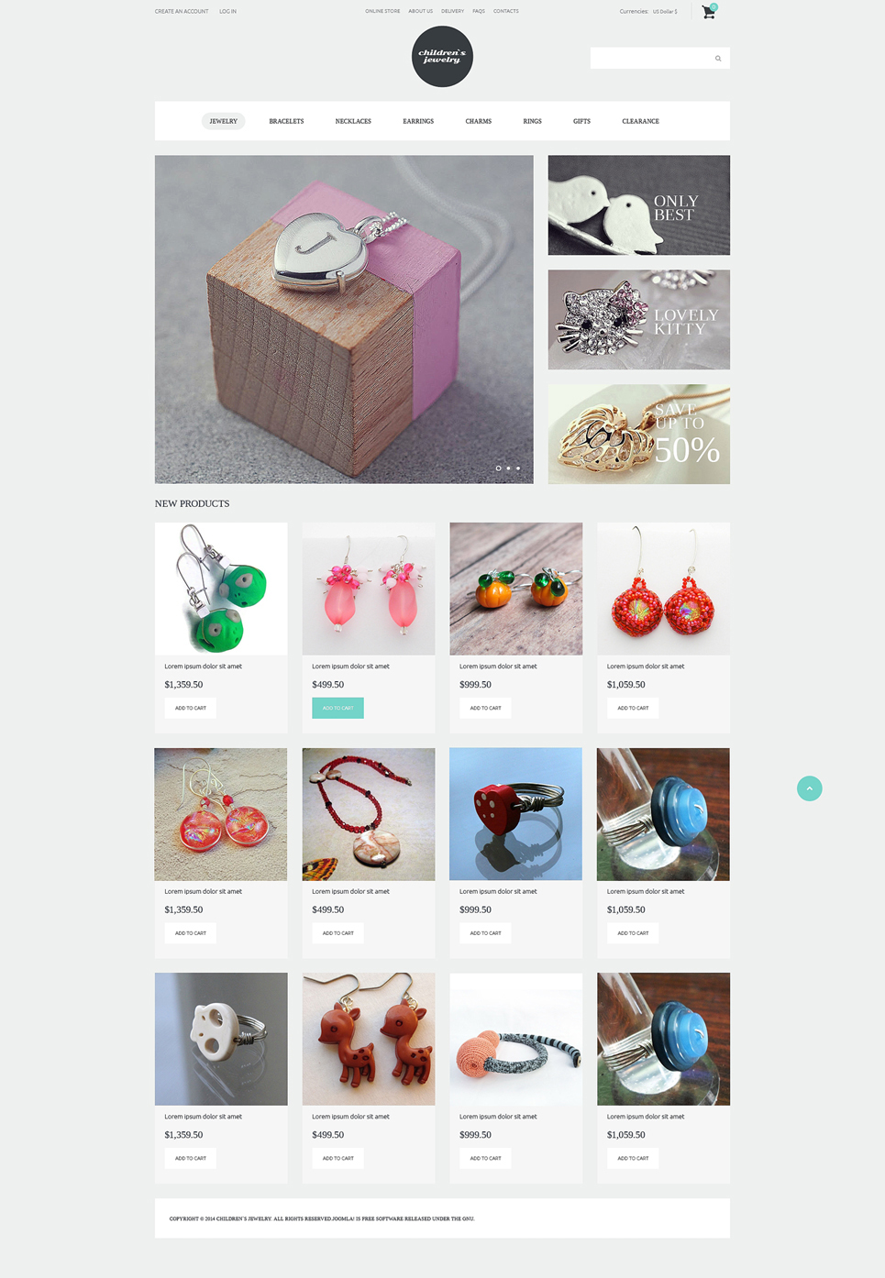Viewport: 885px width, 1278px height.
Task: Click the search magnifier icon
Action: pos(718,59)
